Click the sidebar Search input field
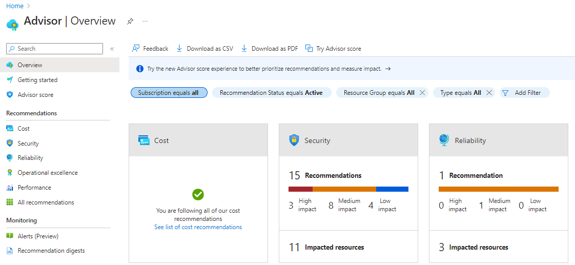 point(55,49)
